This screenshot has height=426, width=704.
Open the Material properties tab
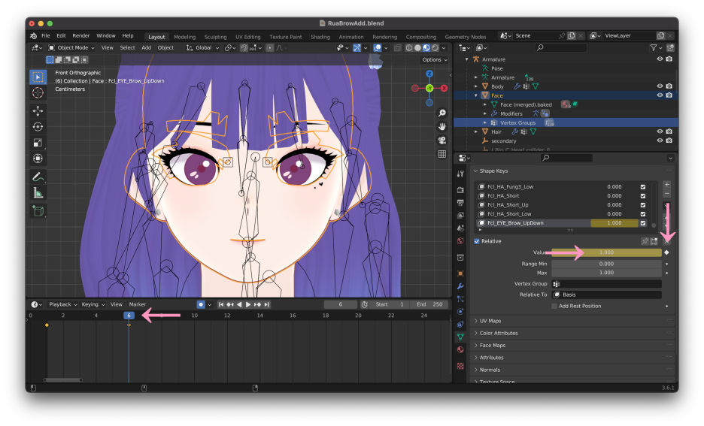[x=460, y=350]
